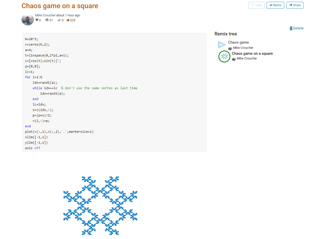311x239 pixels.
Task: Click the heart likes icon under author name
Action: (x=37, y=20)
